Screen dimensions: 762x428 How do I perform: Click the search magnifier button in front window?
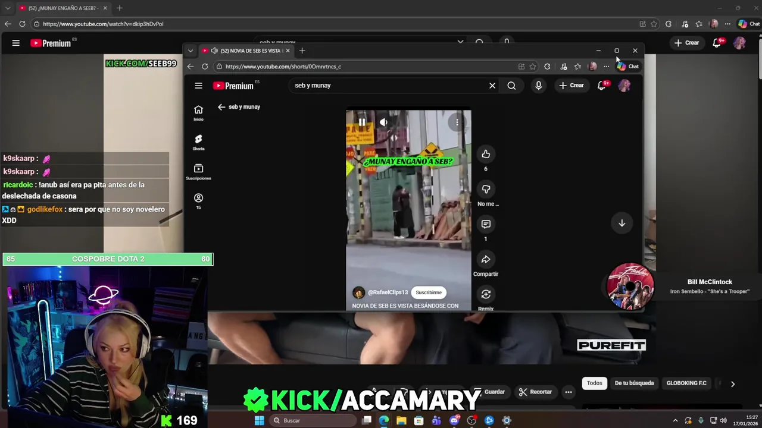(511, 86)
